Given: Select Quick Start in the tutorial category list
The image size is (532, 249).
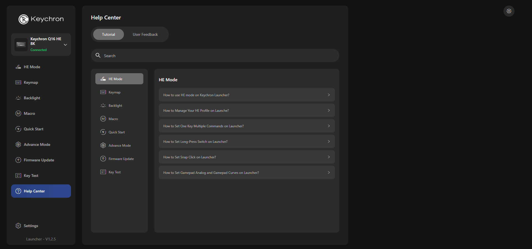Looking at the screenshot, I should click(x=117, y=132).
